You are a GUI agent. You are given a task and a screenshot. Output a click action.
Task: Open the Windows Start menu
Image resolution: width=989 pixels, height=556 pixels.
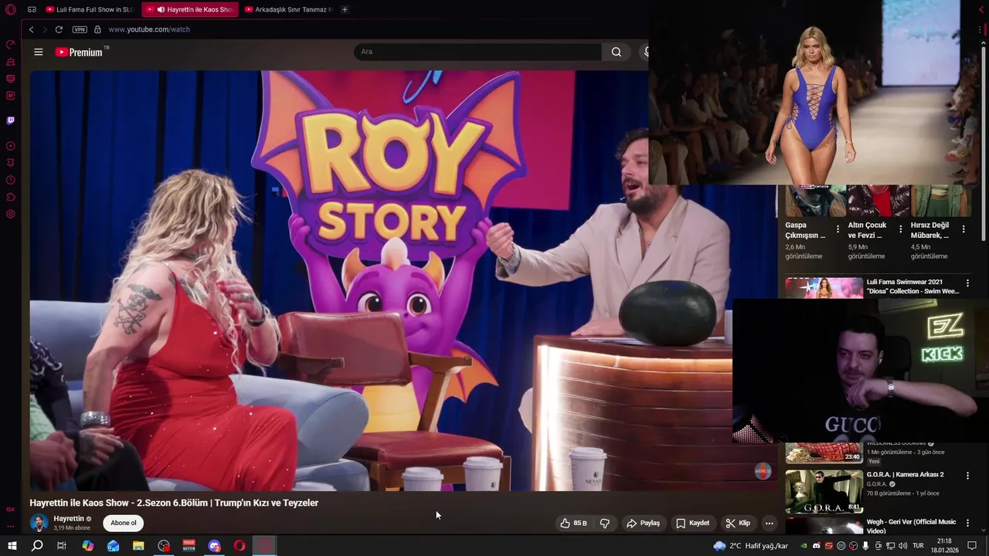[12, 546]
